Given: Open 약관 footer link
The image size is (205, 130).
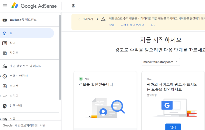Looking at the screenshot, I should pos(42,125).
